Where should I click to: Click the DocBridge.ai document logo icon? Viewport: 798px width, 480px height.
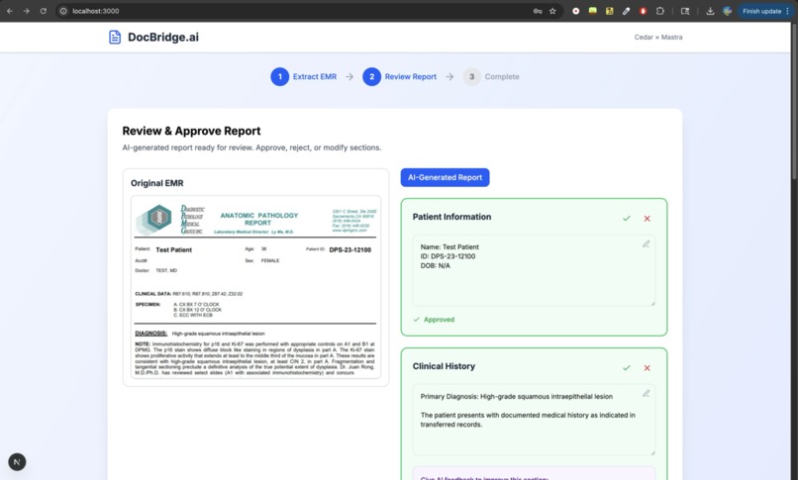pos(115,38)
